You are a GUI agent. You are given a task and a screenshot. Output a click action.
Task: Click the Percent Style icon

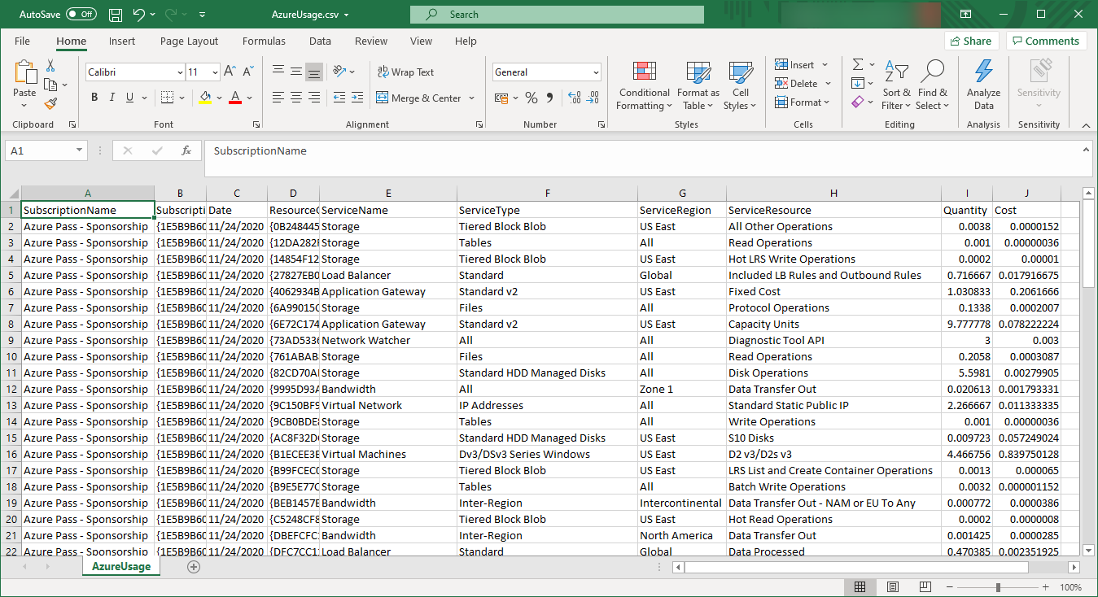pyautogui.click(x=532, y=98)
